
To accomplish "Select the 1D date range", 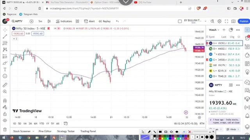I will click(14, 124).
